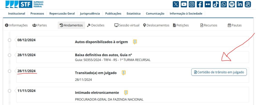
Task: Open the STF YouTube channel icon
Action: [x=184, y=4]
